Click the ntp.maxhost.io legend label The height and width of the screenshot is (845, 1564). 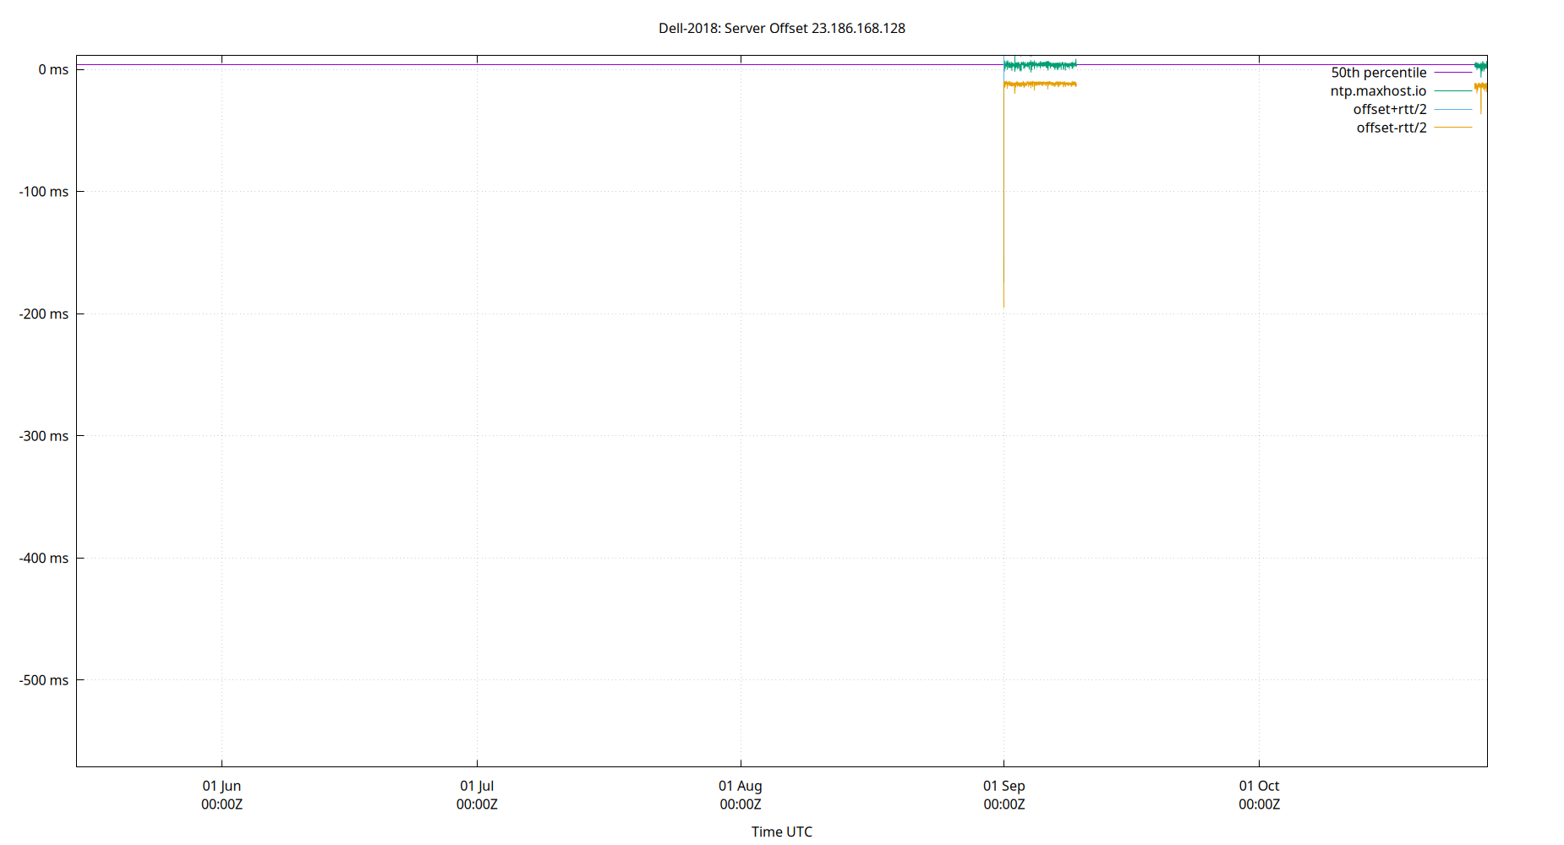(1376, 90)
